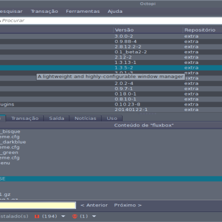Click the < Anterior button
Viewport: 222px width, 222px height.
[94, 205]
